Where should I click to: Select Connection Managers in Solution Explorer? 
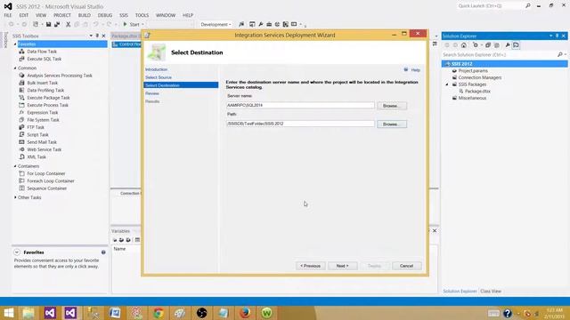pyautogui.click(x=480, y=77)
